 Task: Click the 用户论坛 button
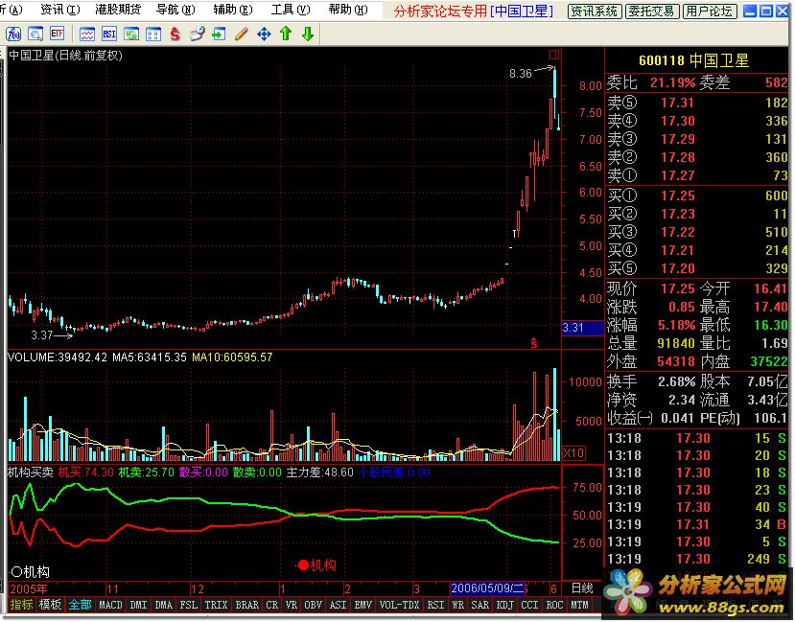[x=709, y=11]
